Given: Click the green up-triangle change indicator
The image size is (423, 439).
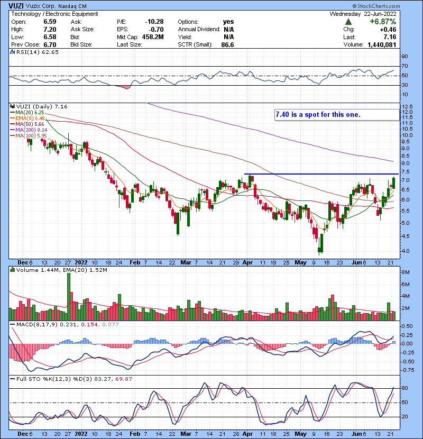Looking at the screenshot, I should click(x=348, y=22).
